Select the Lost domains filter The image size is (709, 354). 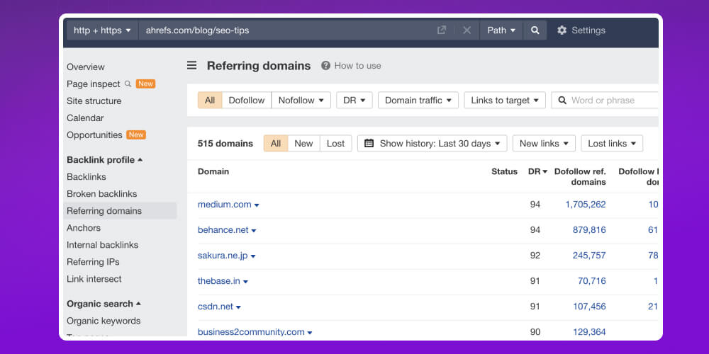coord(335,144)
